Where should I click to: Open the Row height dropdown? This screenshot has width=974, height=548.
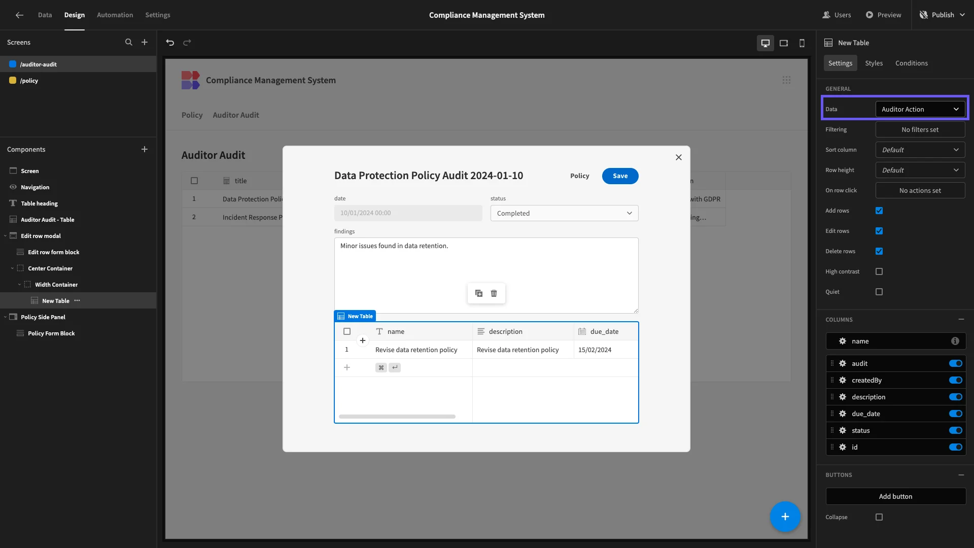pyautogui.click(x=920, y=170)
